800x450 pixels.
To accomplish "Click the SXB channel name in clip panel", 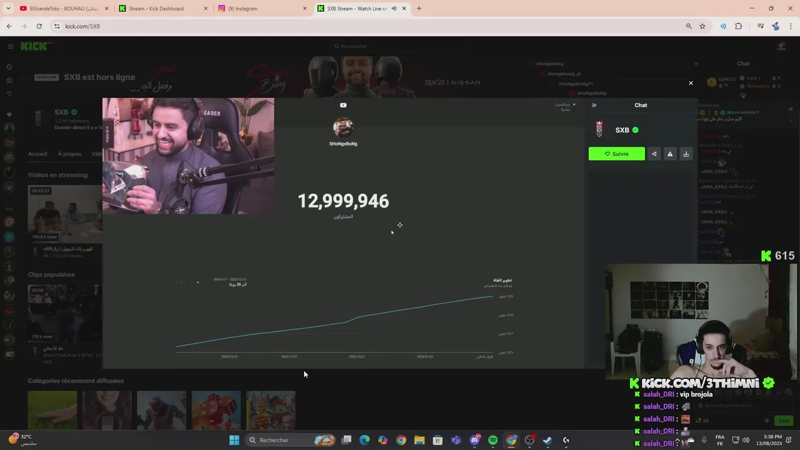I will 622,130.
